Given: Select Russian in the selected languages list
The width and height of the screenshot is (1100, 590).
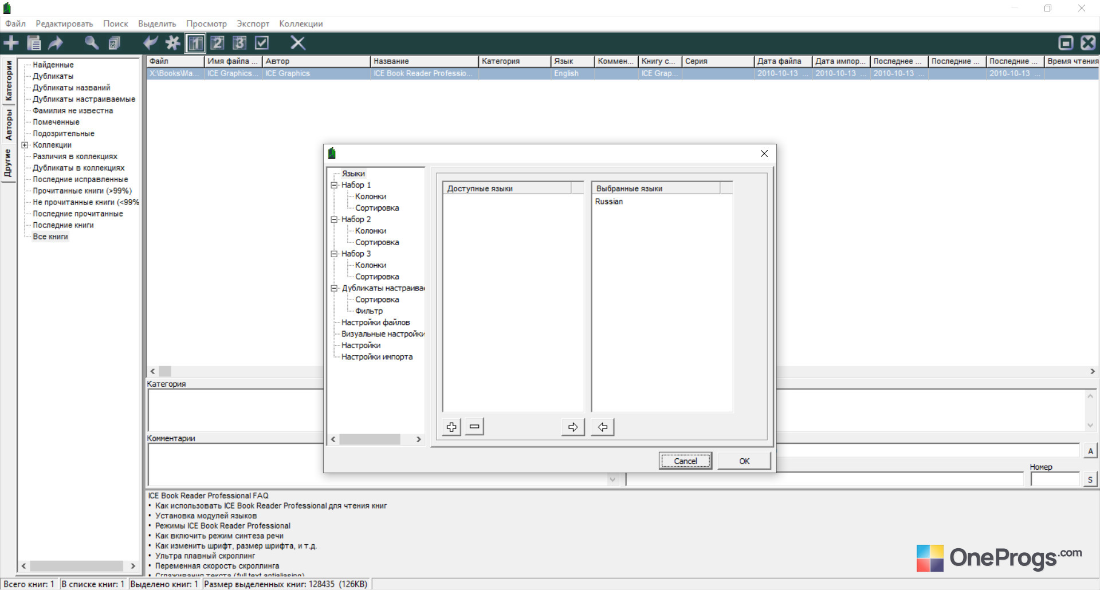Looking at the screenshot, I should (x=609, y=202).
